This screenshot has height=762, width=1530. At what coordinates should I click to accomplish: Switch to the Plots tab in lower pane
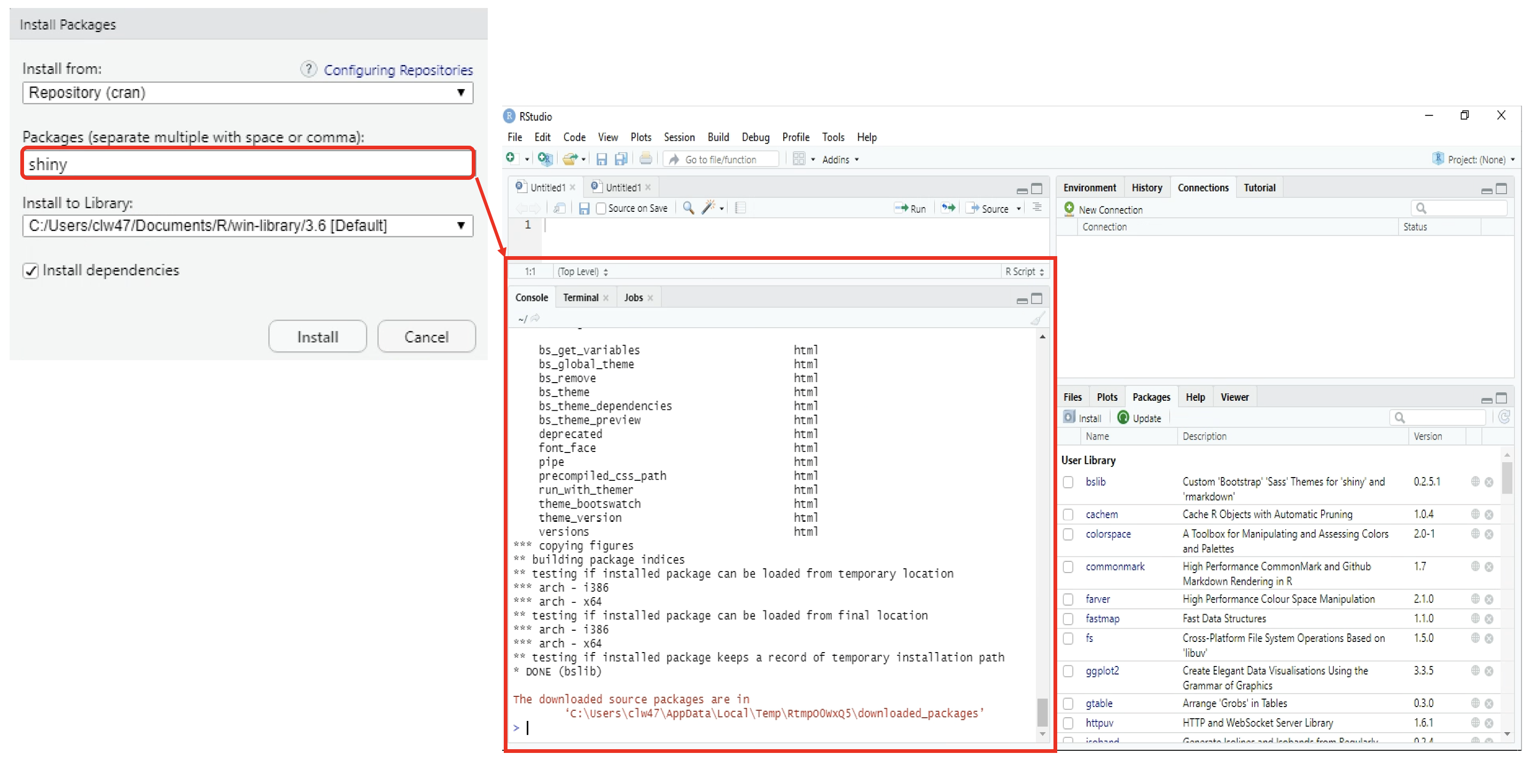(1106, 398)
